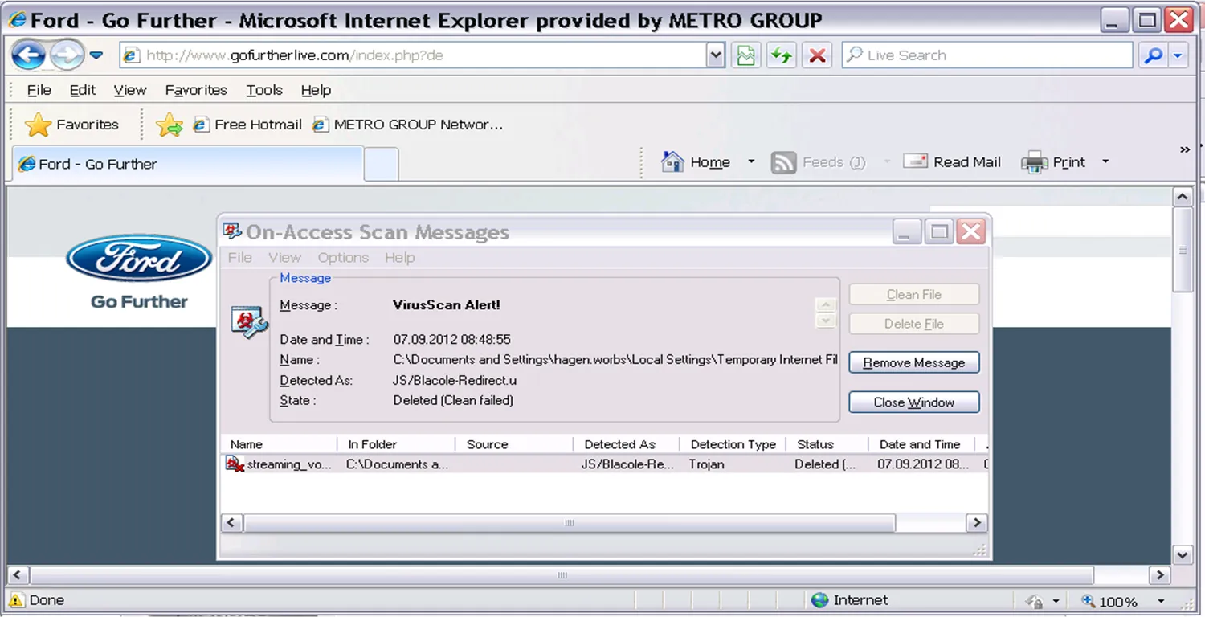Open the Options menu in scan dialog
1205x617 pixels.
342,258
